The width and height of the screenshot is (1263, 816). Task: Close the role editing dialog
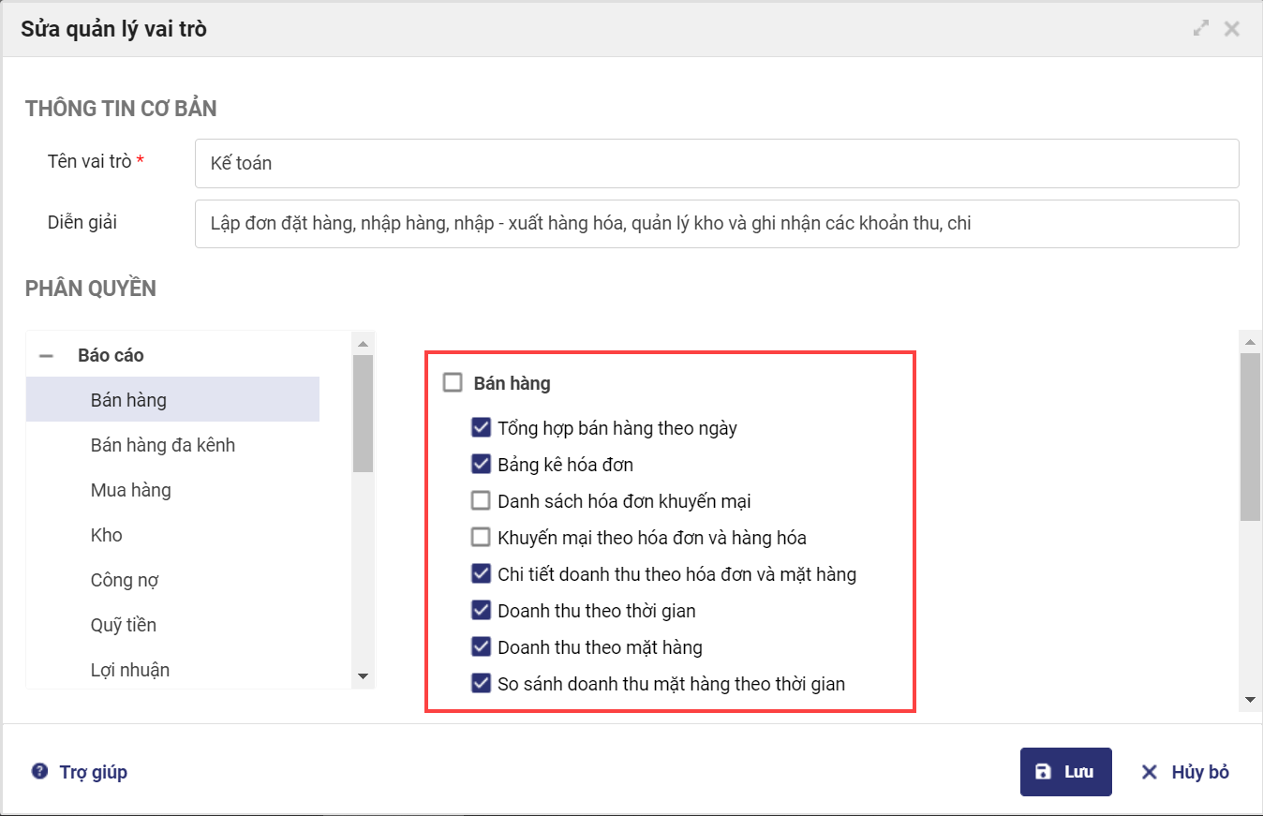click(1232, 29)
